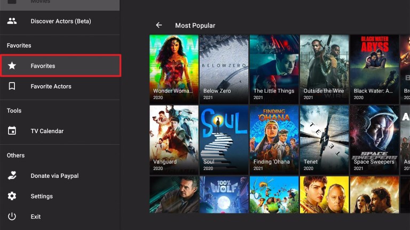Open the fiery orange couple poster in bottom row

pos(374,194)
